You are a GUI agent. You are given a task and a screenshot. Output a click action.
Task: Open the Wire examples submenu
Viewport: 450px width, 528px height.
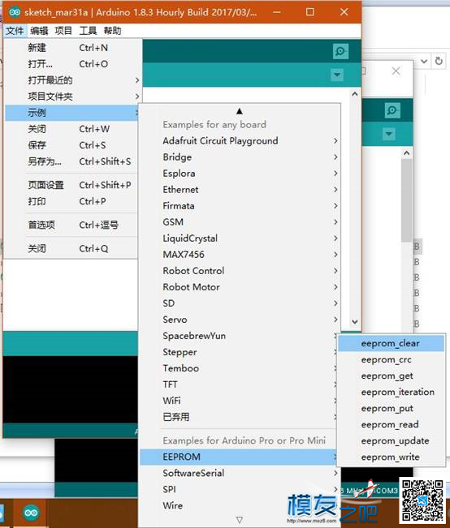pos(240,505)
